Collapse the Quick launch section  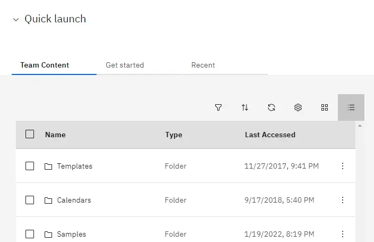(x=16, y=20)
